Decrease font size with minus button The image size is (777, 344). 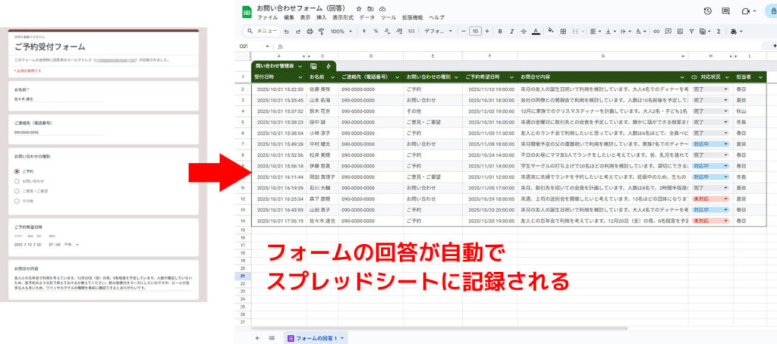(x=464, y=31)
